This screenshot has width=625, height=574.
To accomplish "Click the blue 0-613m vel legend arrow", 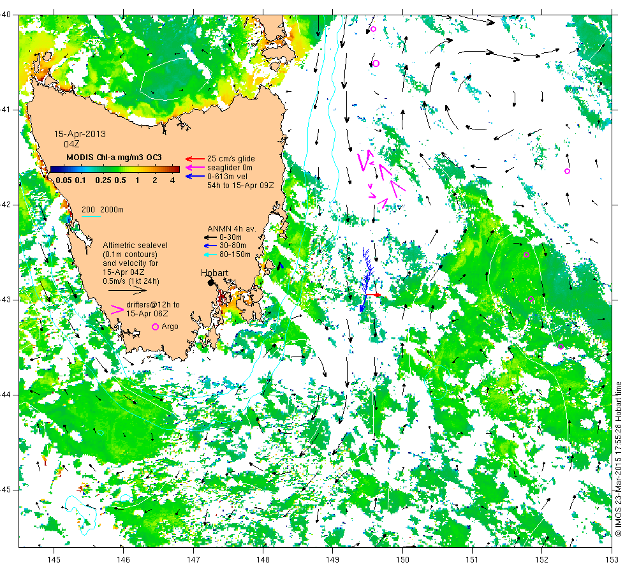I will click(x=195, y=176).
